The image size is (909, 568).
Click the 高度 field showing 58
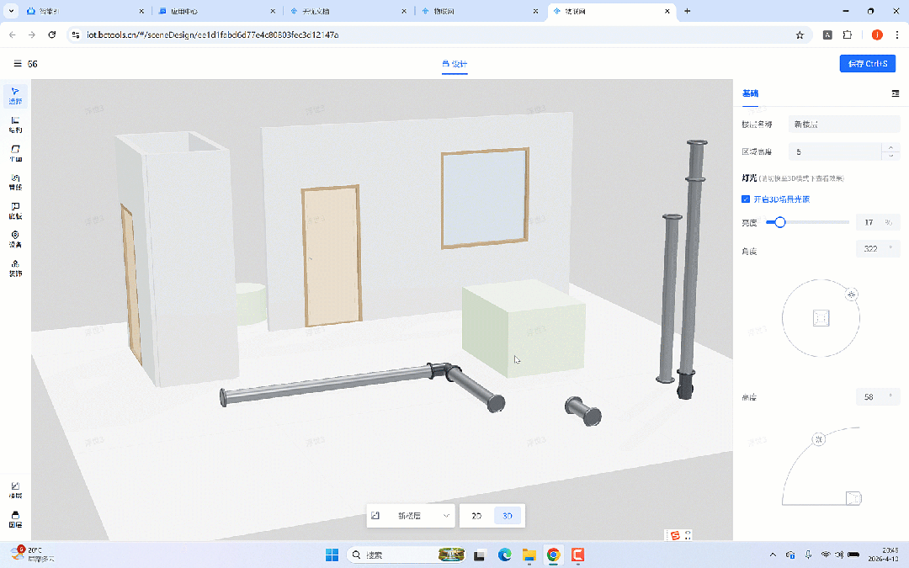tap(878, 397)
